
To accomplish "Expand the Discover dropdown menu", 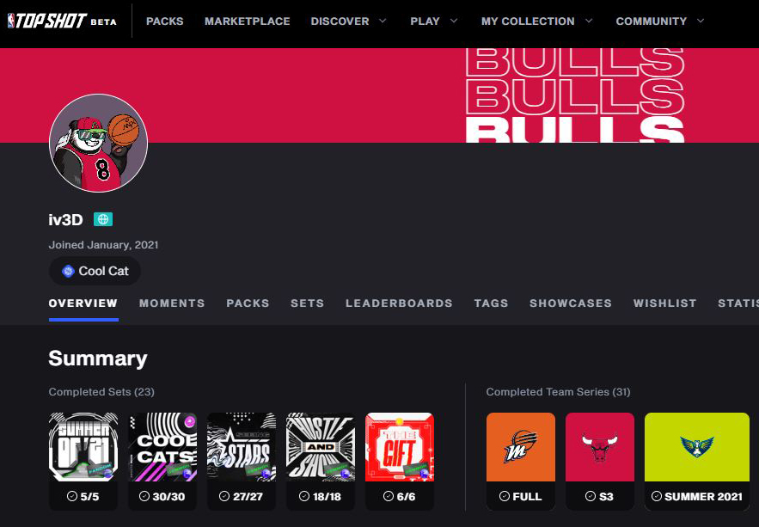I will (x=348, y=21).
